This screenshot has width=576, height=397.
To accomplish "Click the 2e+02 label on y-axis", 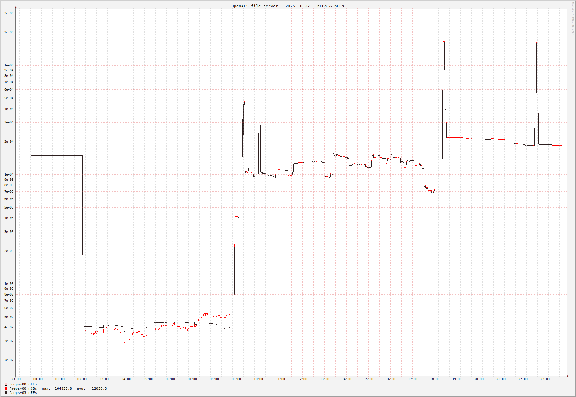I will [9, 360].
